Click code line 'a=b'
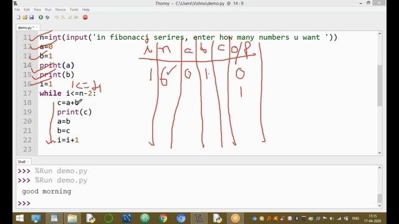Screen dimensions: 399x224 coord(64,121)
